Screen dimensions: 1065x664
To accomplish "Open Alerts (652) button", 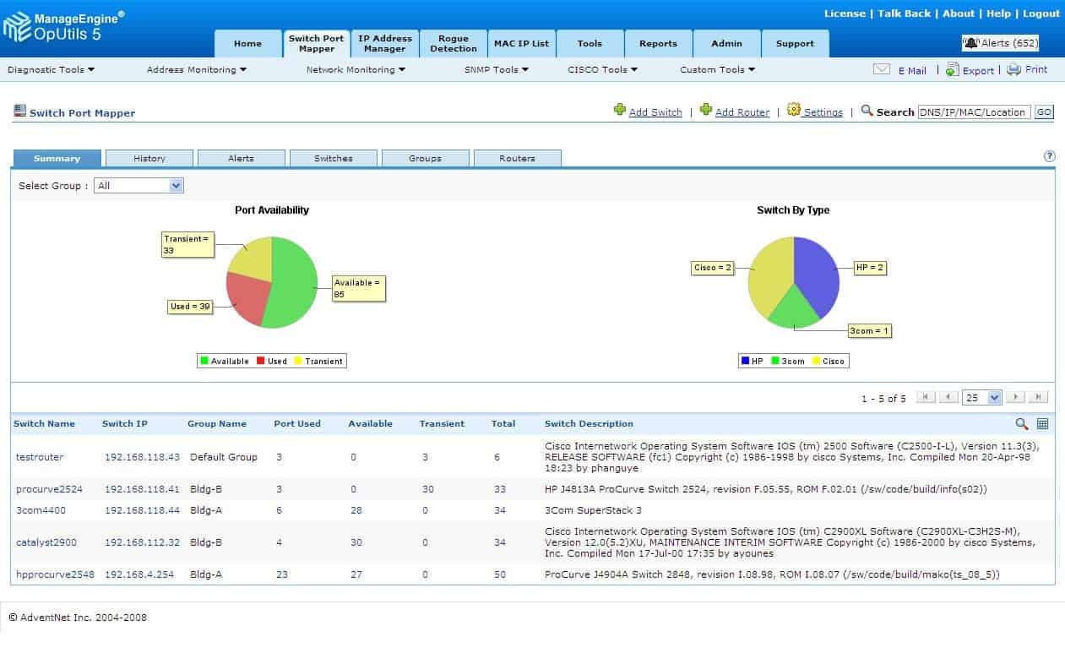I will click(x=1001, y=43).
